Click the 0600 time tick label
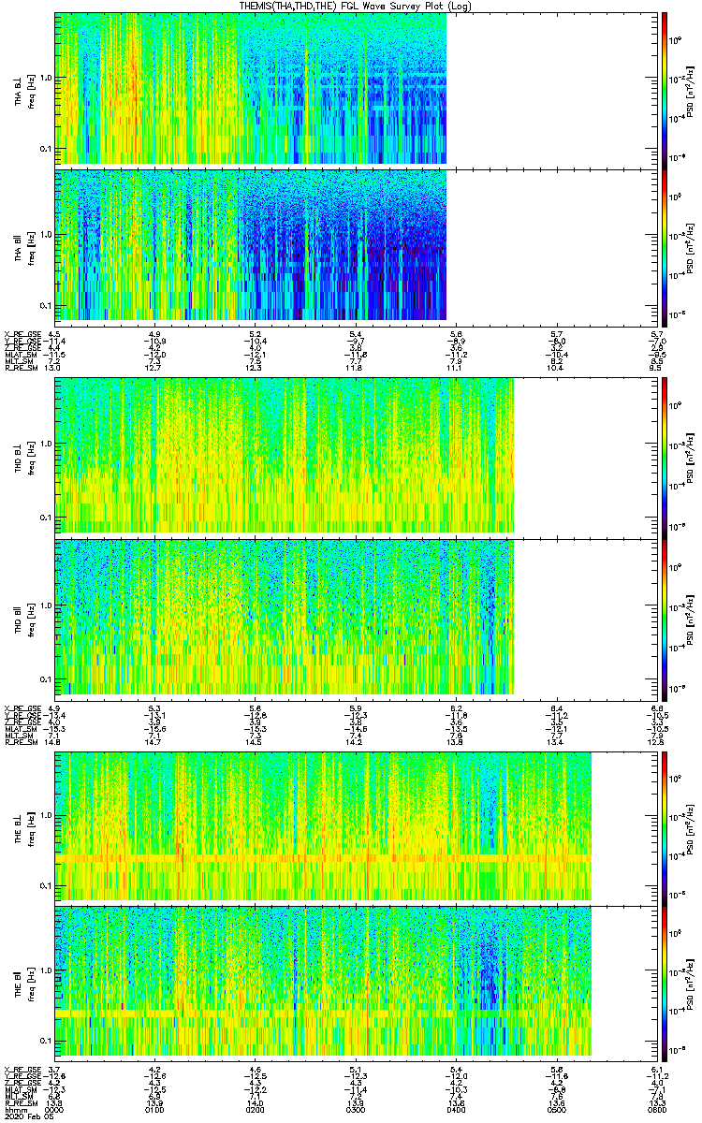The image size is (702, 1123). pos(658,1109)
